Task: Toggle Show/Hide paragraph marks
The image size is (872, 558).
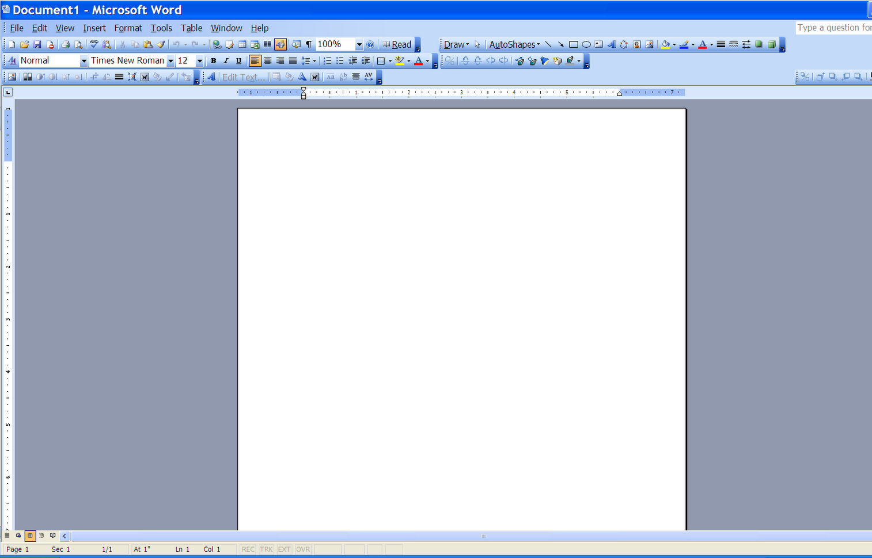Action: [x=309, y=44]
